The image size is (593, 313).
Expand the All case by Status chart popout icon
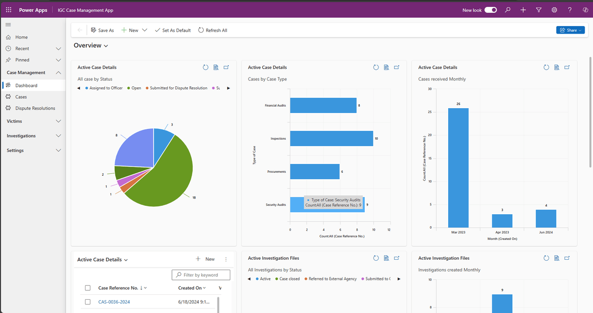(226, 67)
